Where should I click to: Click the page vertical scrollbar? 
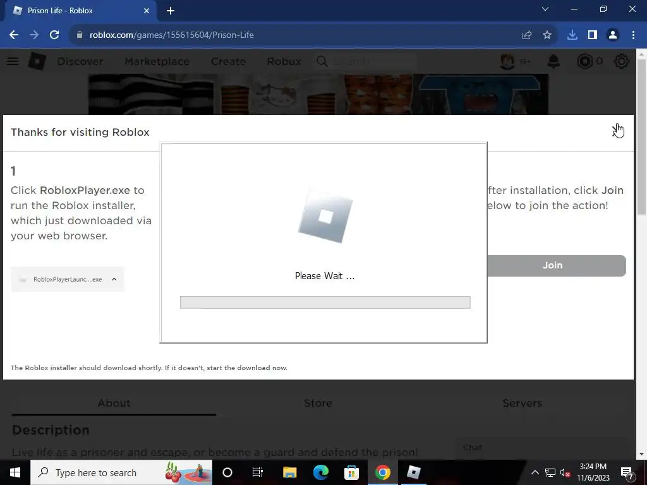(642, 136)
